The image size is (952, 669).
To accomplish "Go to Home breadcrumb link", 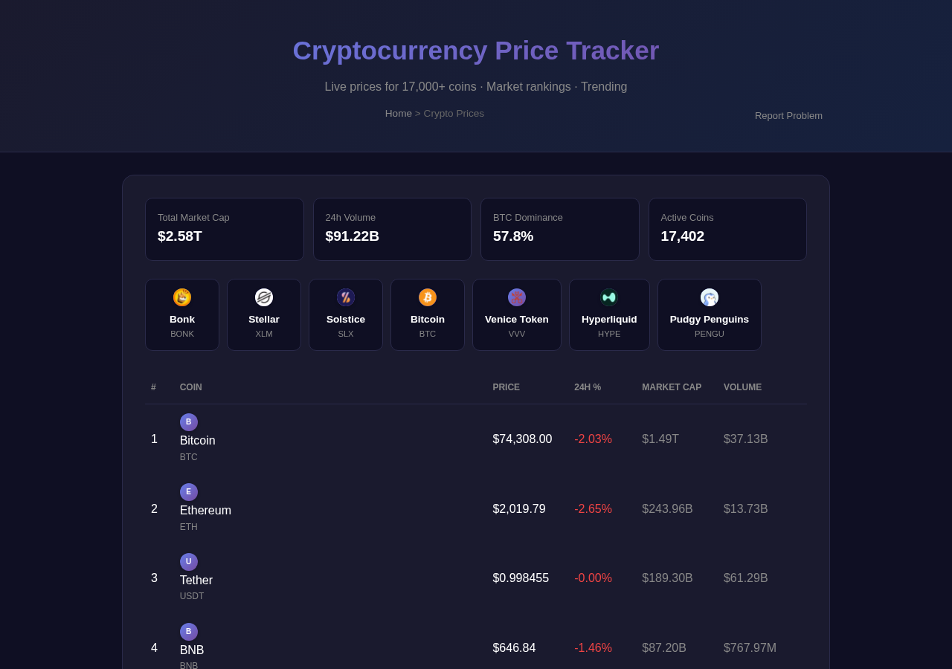I will [x=399, y=114].
